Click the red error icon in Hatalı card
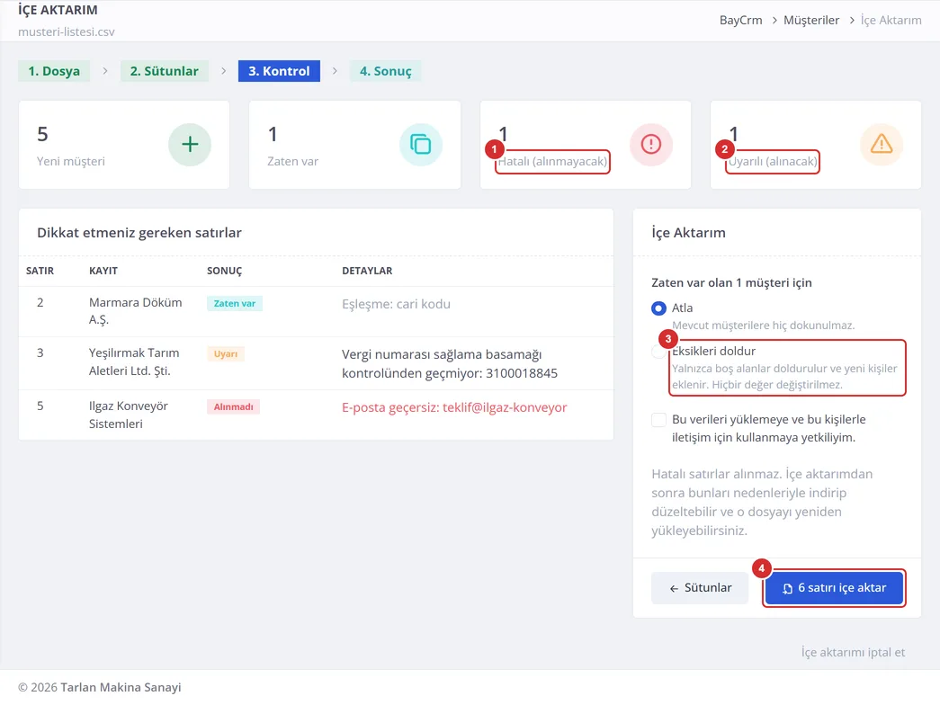The height and width of the screenshot is (705, 940). [x=651, y=145]
